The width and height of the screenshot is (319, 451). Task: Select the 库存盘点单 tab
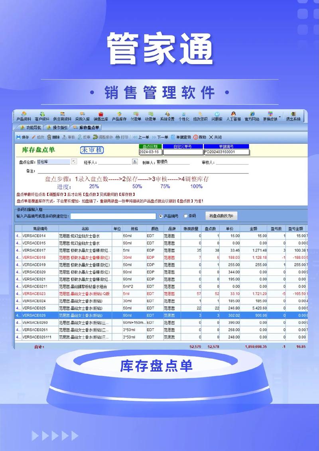tap(86, 127)
